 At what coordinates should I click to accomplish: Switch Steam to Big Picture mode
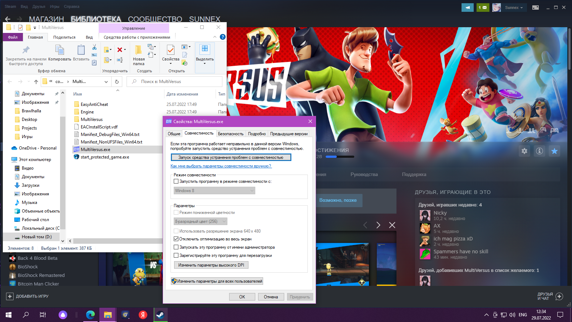tap(536, 8)
